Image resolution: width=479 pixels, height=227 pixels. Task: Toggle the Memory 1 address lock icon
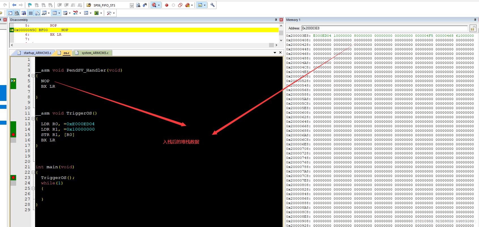point(473,28)
